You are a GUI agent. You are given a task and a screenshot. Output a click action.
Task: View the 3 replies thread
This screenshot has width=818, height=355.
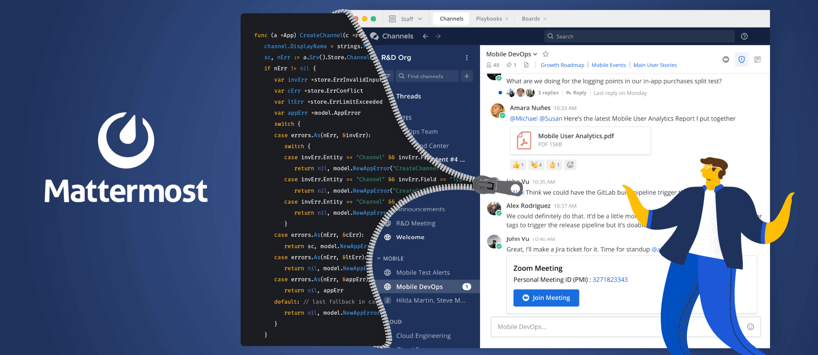point(548,93)
